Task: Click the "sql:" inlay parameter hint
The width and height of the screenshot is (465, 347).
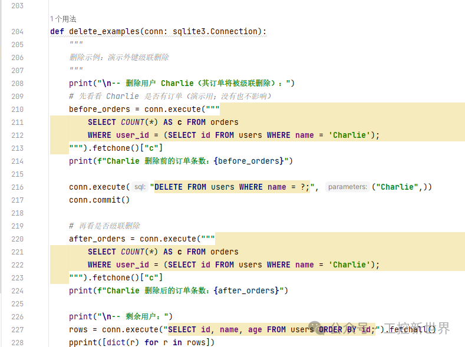Action: pyautogui.click(x=140, y=187)
